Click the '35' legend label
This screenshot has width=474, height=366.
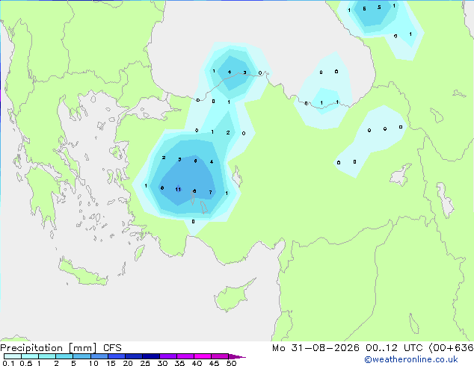tap(179, 363)
